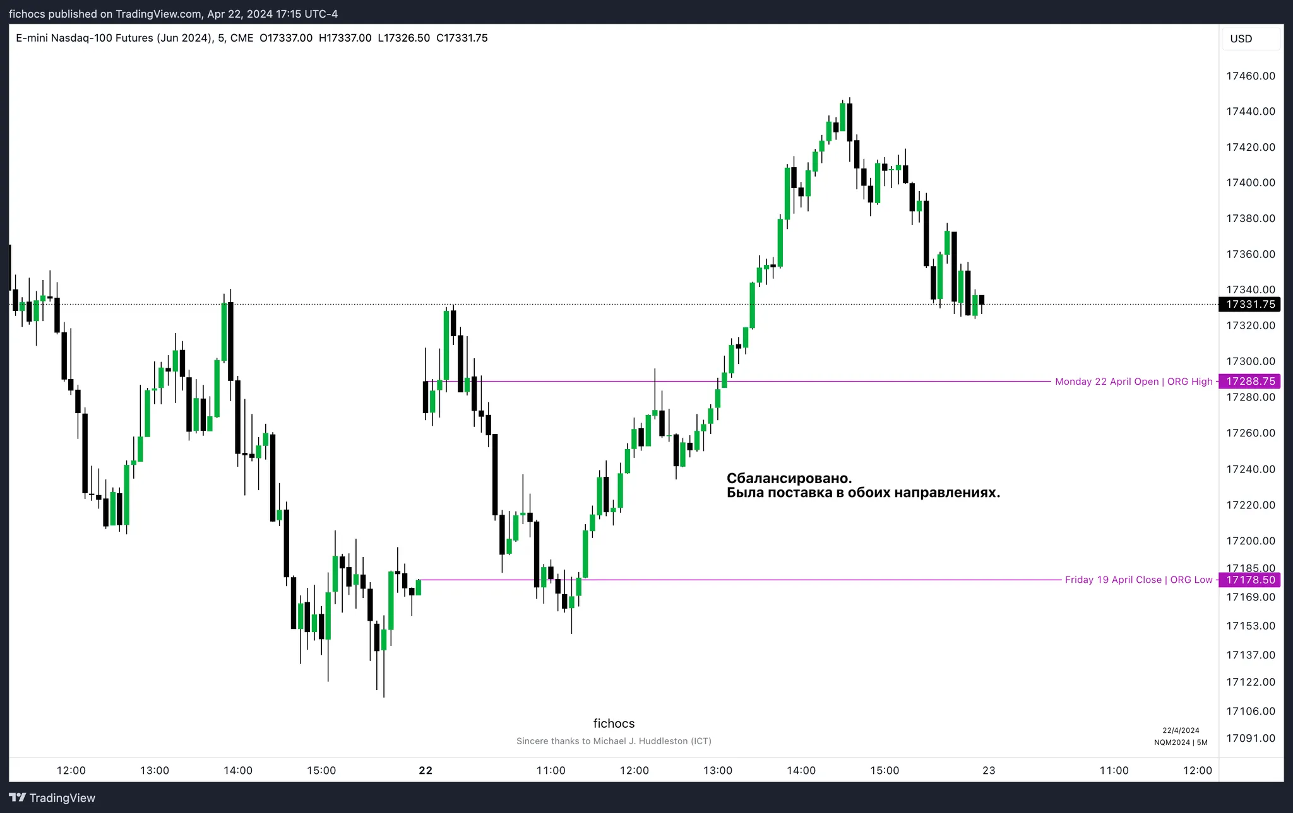Click the TradingView logo icon
The height and width of the screenshot is (813, 1293).
(18, 797)
